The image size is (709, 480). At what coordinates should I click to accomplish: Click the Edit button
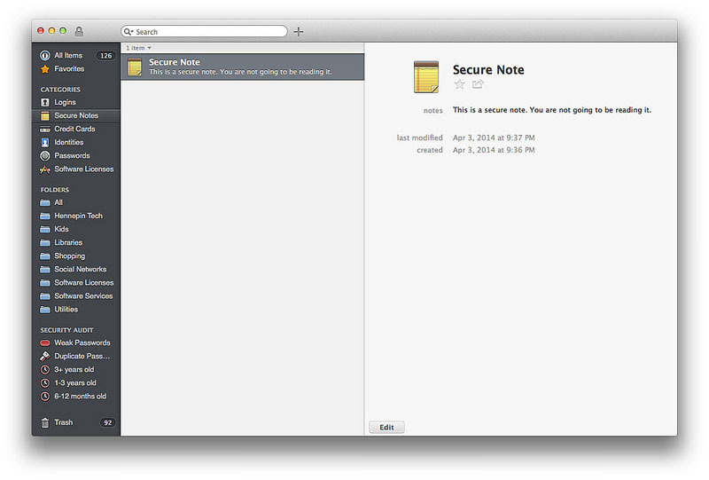(386, 427)
